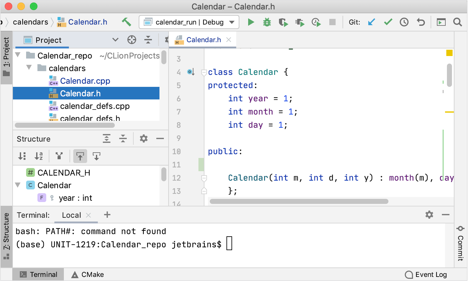
Task: Select the Local terminal tab
Action: point(71,215)
